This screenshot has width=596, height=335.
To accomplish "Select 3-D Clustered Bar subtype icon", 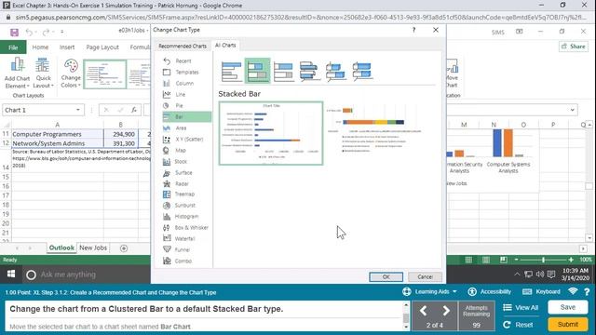I will (x=309, y=72).
